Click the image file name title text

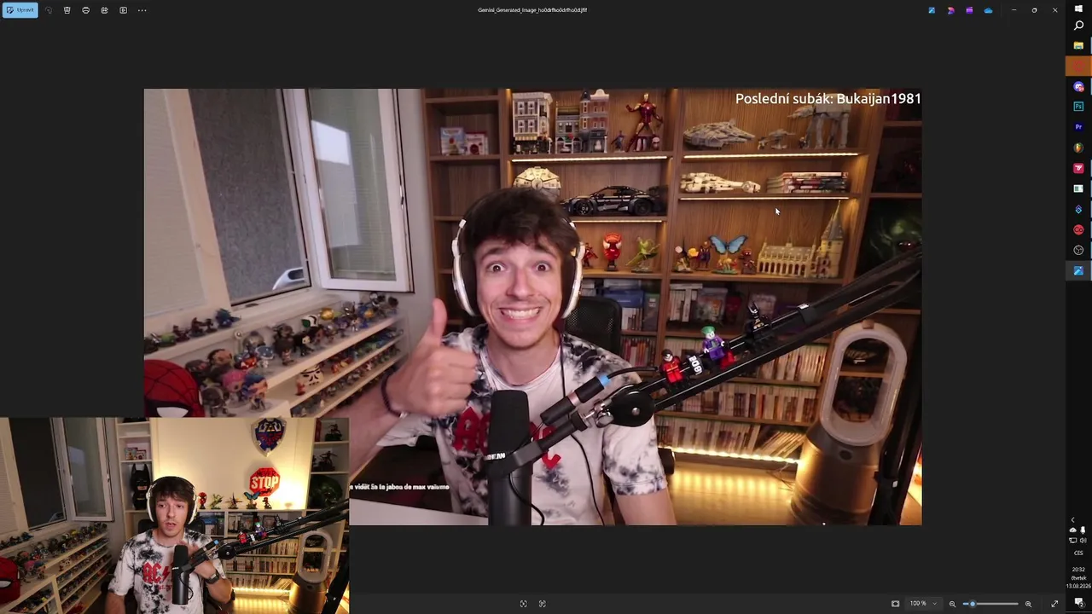pos(532,10)
